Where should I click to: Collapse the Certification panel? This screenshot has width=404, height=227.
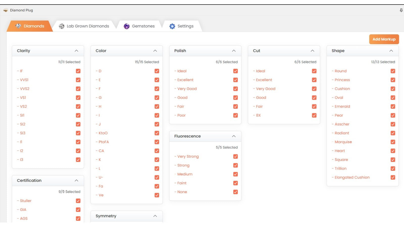point(76,181)
